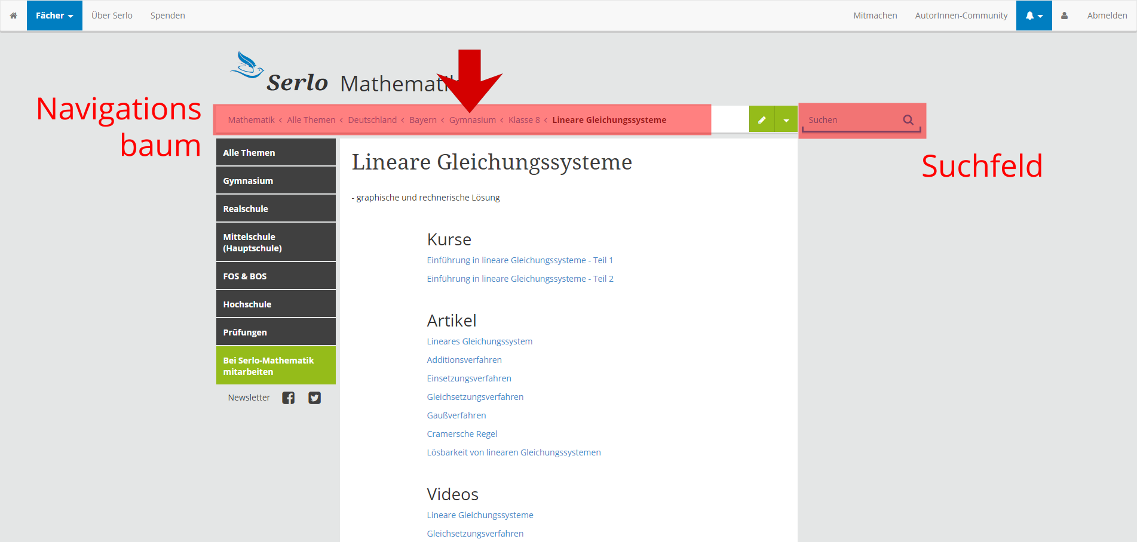Image resolution: width=1137 pixels, height=542 pixels.
Task: Open Alle Themen in the sidebar
Action: pyautogui.click(x=276, y=152)
